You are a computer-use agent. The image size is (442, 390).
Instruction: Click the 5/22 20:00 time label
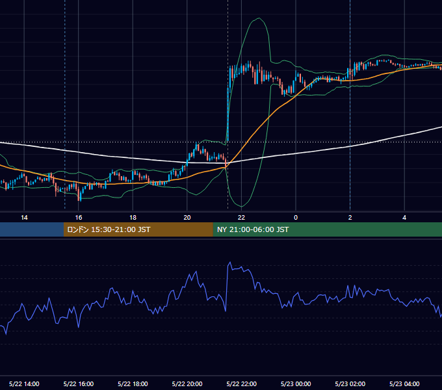tap(187, 383)
